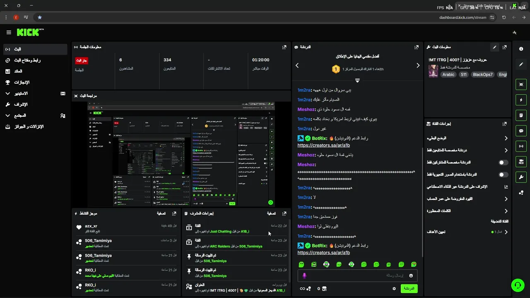The height and width of the screenshot is (298, 530).
Task: Open AI chat moderation external link
Action: (506, 187)
